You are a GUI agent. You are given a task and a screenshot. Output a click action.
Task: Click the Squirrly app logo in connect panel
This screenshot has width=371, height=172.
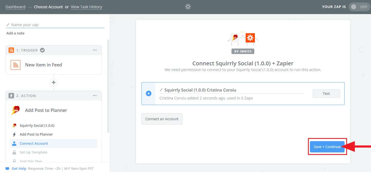coord(235,38)
